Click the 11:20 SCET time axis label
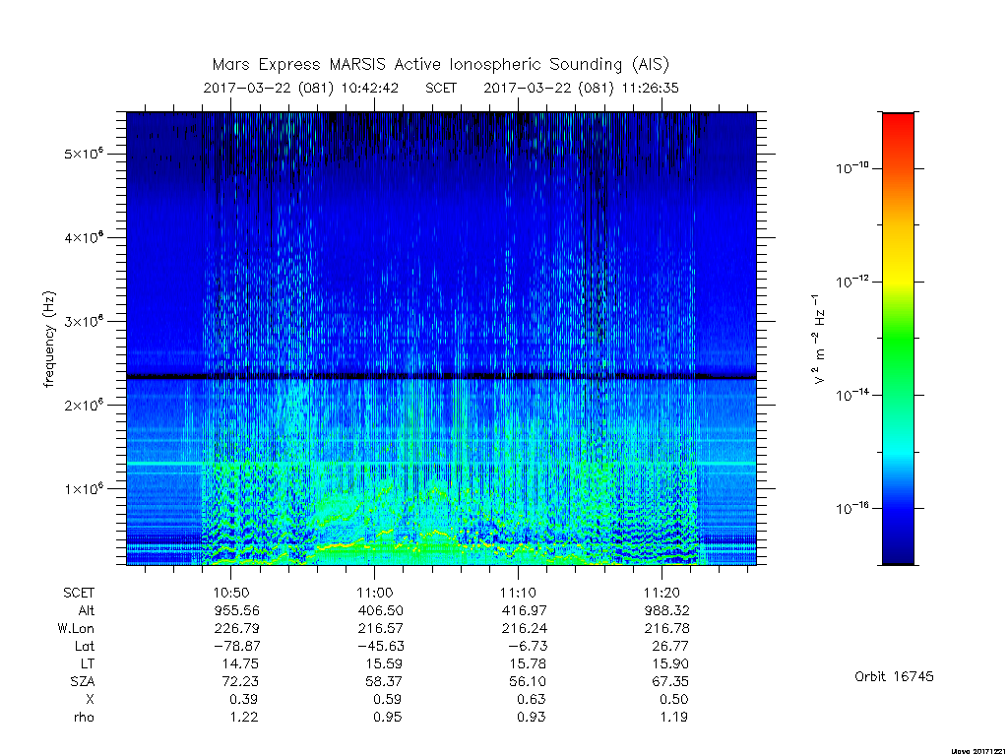 click(x=662, y=593)
